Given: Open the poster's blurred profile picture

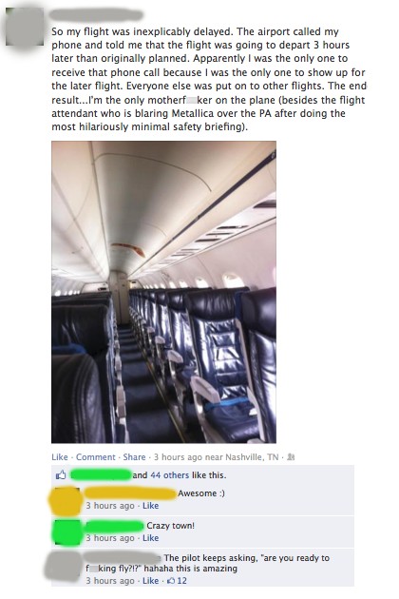Looking at the screenshot, I should [25, 27].
